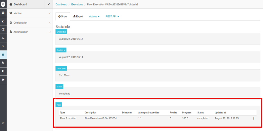Select the Show tab
This screenshot has width=263, height=131.
63,16
